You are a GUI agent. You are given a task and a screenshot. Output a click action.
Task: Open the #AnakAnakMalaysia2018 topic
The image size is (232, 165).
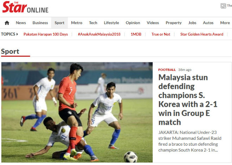click(99, 34)
